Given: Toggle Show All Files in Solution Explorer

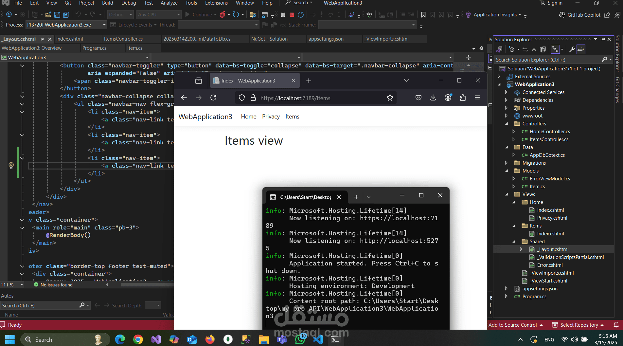Looking at the screenshot, I should tap(543, 49).
